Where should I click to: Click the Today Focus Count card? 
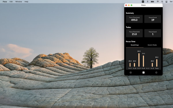pos(153,33)
